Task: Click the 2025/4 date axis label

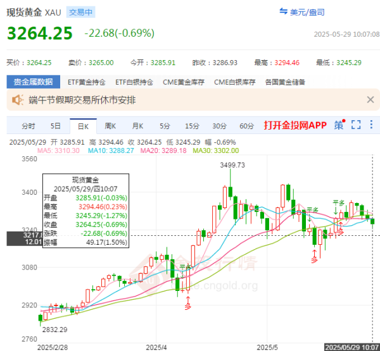Action: tap(156, 347)
